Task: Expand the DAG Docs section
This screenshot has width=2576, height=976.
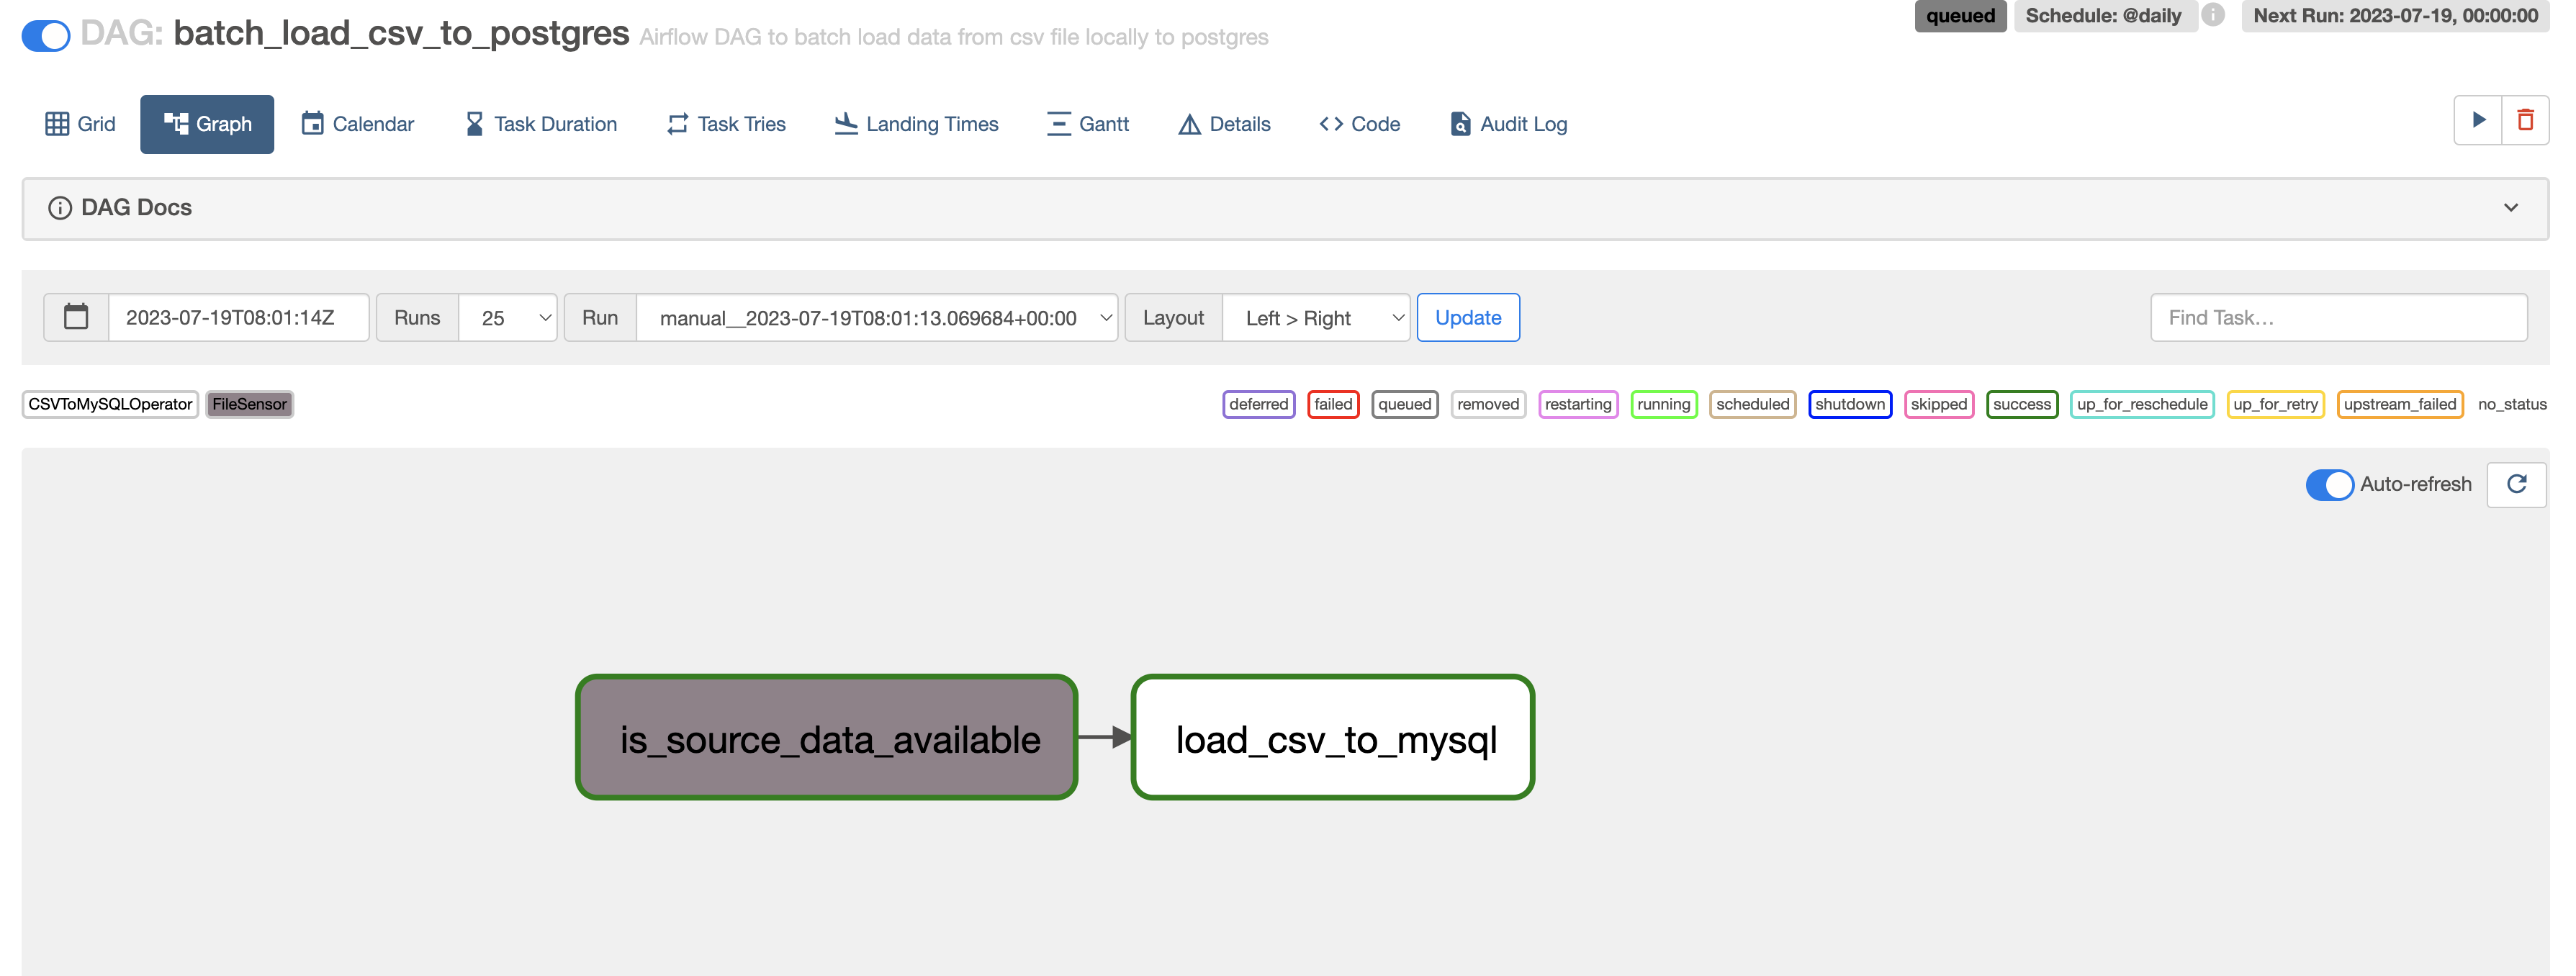Action: pos(2510,208)
